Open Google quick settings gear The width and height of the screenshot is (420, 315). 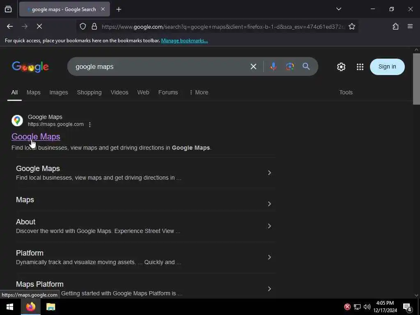pos(341,67)
